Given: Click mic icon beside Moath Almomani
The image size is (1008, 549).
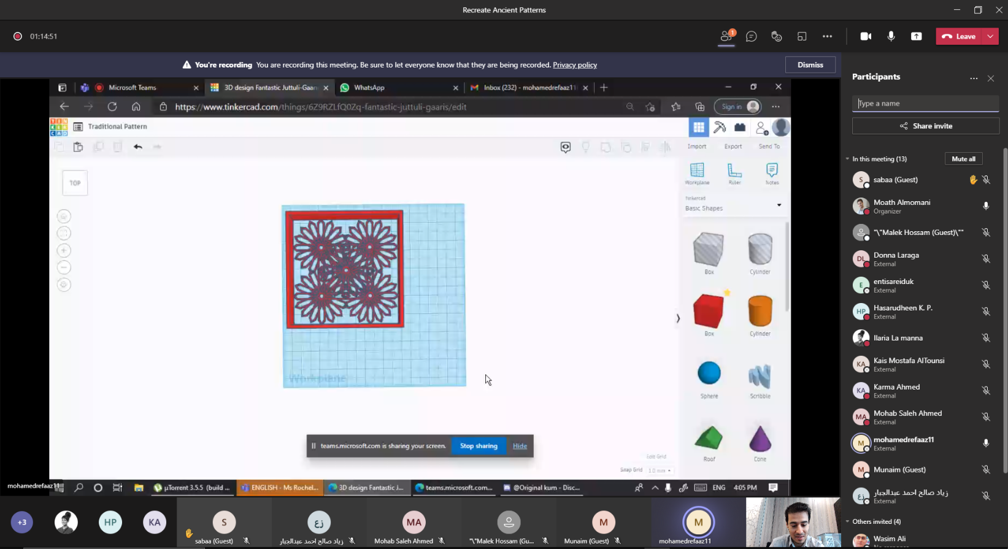Looking at the screenshot, I should pos(986,206).
